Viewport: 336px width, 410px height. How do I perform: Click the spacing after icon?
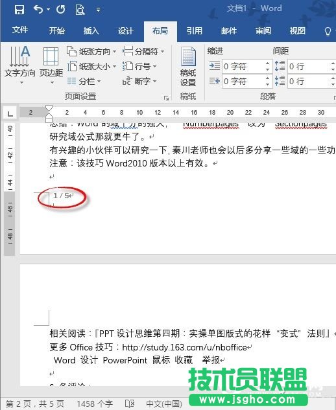coord(280,81)
